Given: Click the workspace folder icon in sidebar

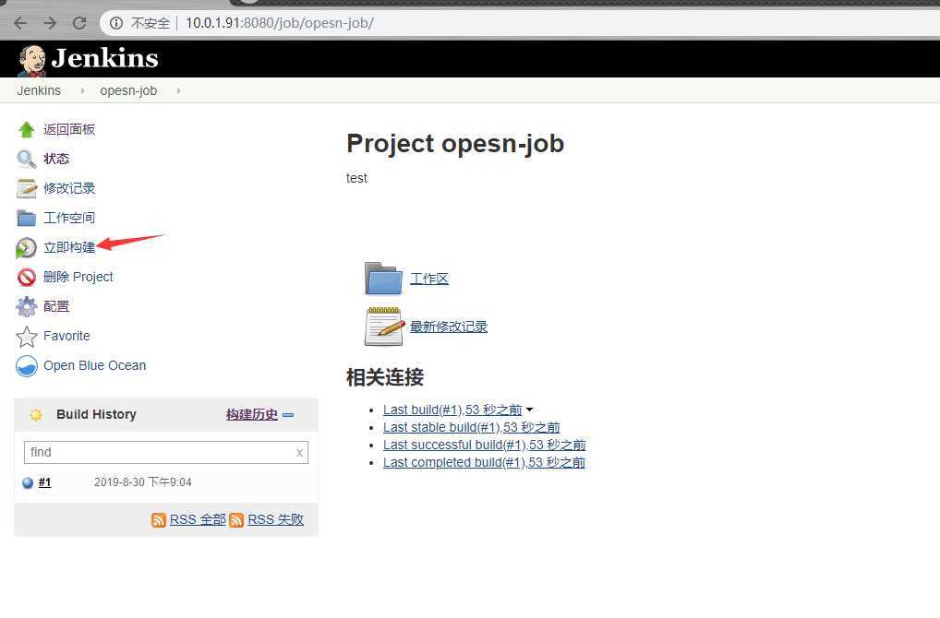Looking at the screenshot, I should pyautogui.click(x=27, y=218).
